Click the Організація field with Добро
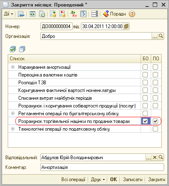Image resolution: width=169 pixels, height=186 pixels. (x=96, y=36)
